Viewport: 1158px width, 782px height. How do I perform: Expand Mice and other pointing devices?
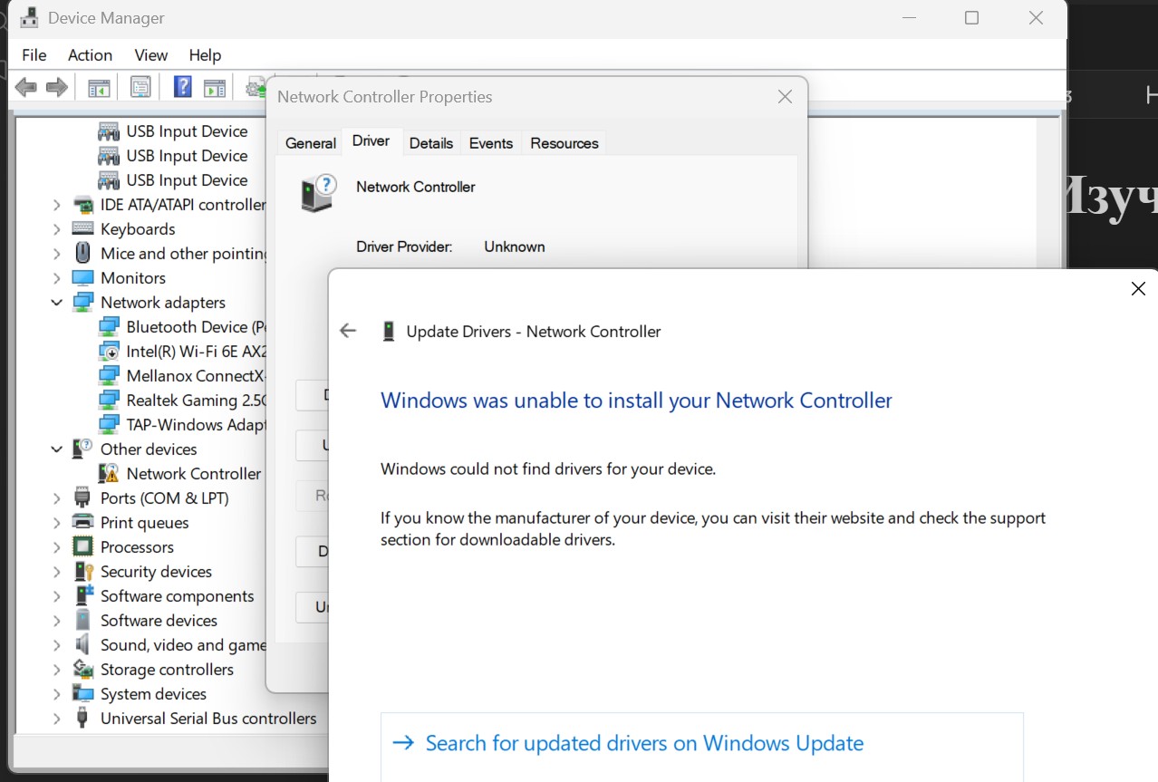(x=57, y=255)
